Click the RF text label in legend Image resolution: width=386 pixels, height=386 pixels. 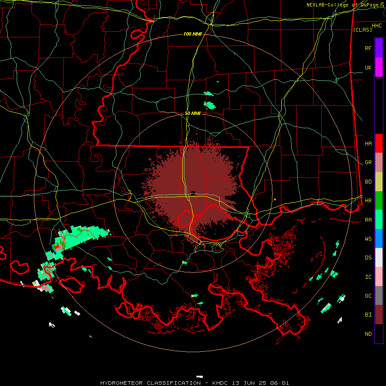click(x=368, y=48)
